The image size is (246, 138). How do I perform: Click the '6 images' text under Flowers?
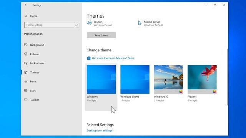pyautogui.click(x=192, y=100)
